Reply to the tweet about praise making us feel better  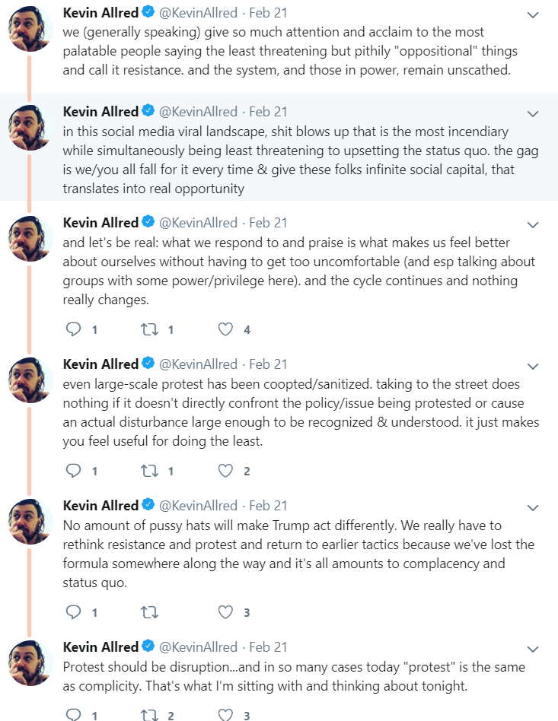[74, 329]
